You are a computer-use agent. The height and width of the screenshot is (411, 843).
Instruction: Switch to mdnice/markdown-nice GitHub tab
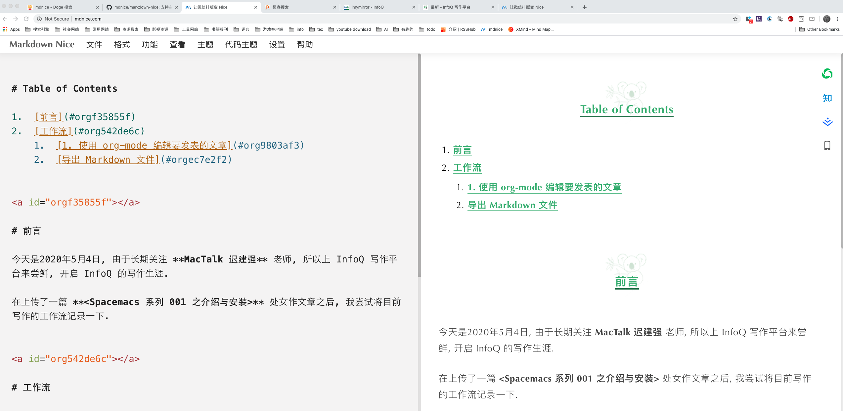point(142,7)
